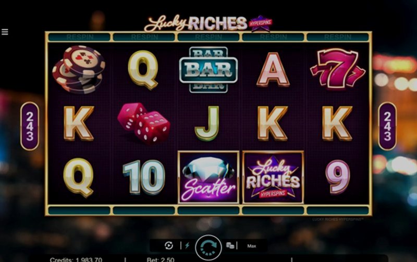Screen dimensions: 417x262
Task: Click the Lucky Riches Hyperspins wild symbol
Action: 273,177
